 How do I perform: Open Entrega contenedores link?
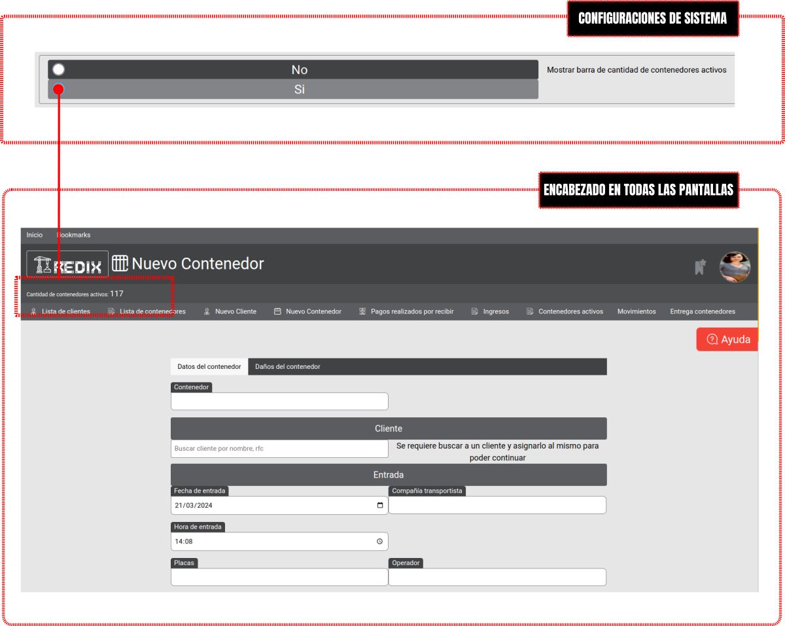coord(703,312)
